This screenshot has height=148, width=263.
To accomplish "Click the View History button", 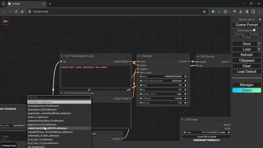I will point(247,37).
